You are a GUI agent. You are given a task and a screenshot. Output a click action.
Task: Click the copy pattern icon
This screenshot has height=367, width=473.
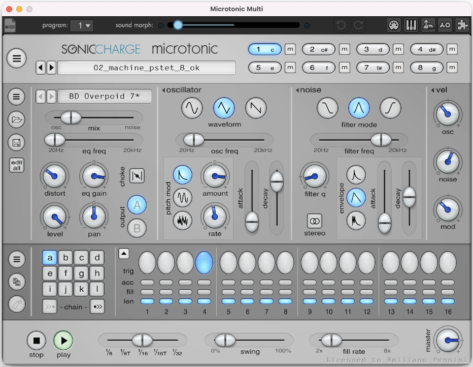point(17,282)
